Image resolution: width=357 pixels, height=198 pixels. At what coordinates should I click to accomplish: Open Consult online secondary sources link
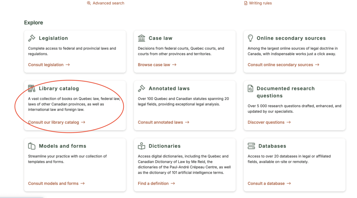point(283,65)
